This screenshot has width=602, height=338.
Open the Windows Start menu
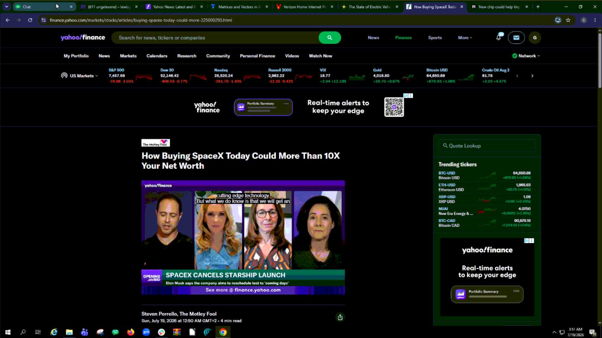tap(8, 332)
